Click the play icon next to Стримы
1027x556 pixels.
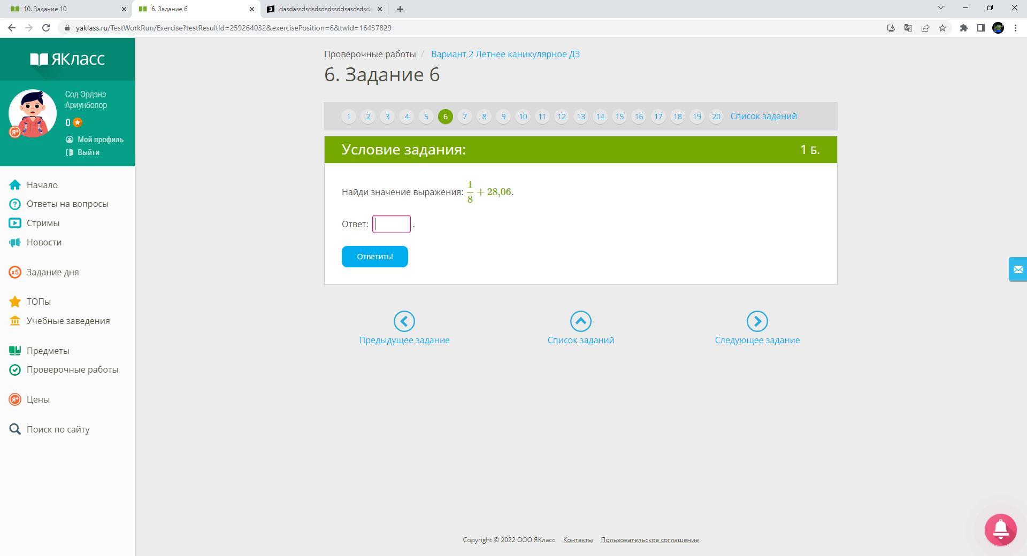[x=15, y=223]
